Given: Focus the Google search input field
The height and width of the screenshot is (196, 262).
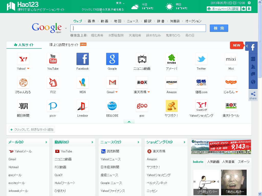Looking at the screenshot, I should [138, 28].
